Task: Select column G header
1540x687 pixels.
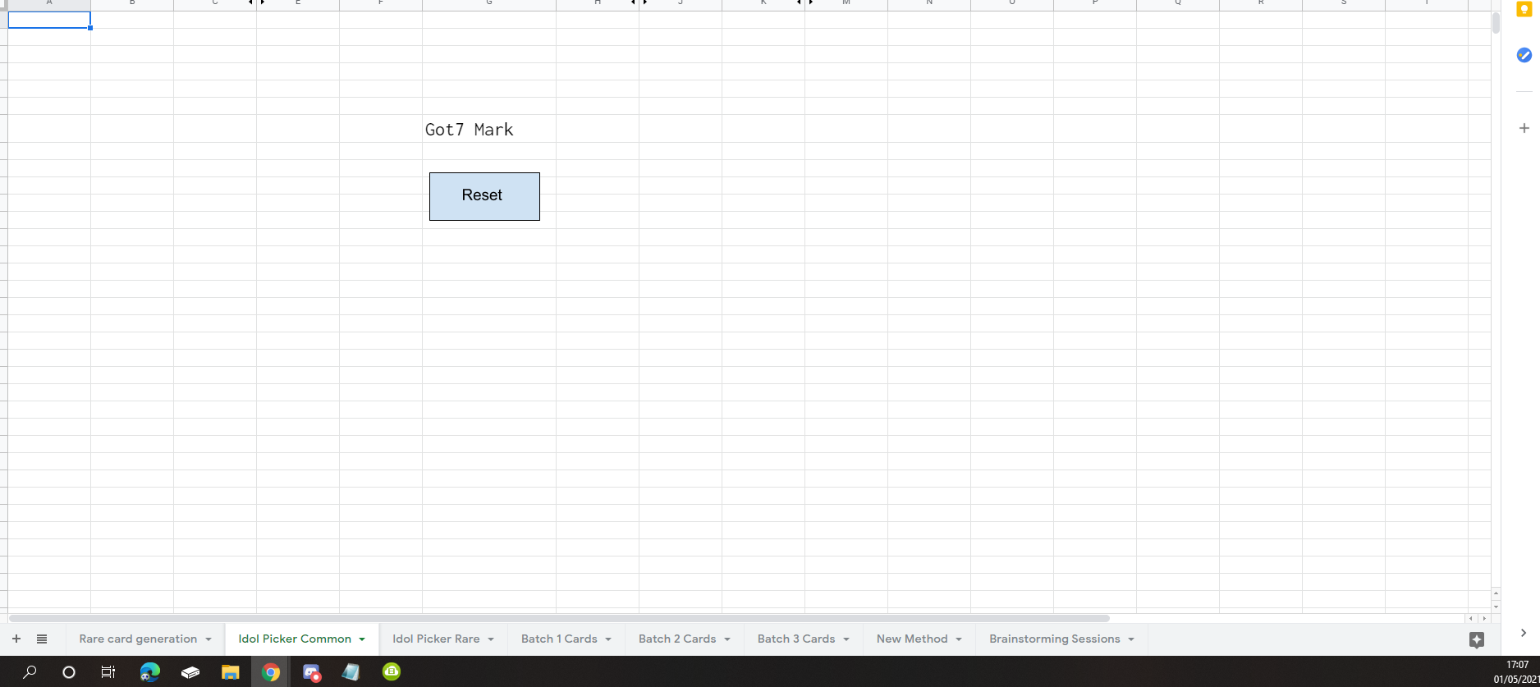Action: point(489,4)
